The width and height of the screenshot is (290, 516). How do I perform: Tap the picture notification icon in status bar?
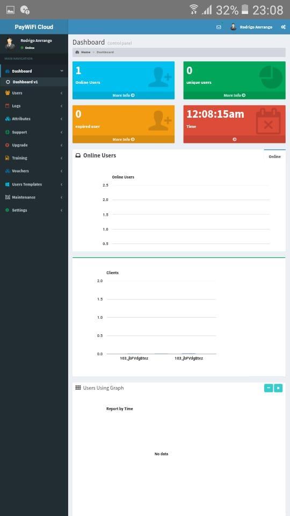pyautogui.click(x=11, y=10)
